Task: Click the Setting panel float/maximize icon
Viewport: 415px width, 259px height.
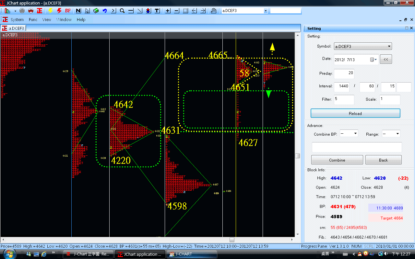Action: pos(407,28)
